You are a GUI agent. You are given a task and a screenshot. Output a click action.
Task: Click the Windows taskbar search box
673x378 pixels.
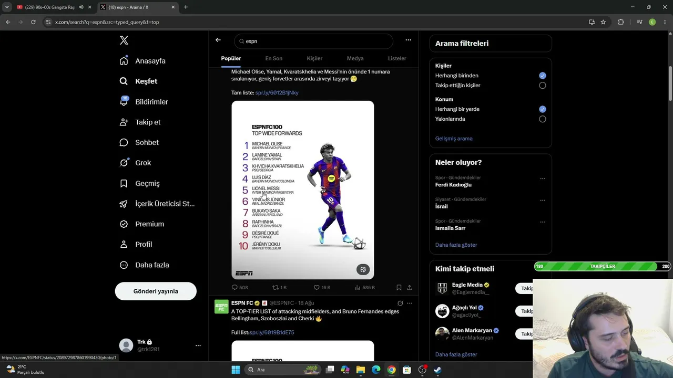(x=282, y=370)
